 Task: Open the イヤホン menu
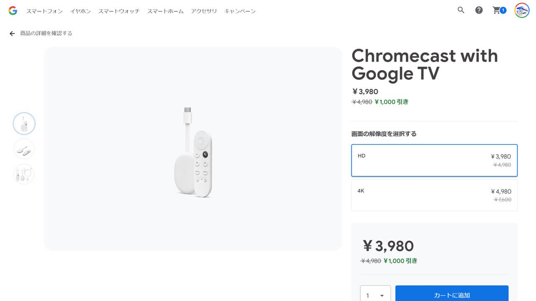coord(80,11)
